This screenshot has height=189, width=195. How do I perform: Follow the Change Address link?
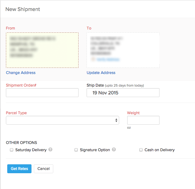21,73
